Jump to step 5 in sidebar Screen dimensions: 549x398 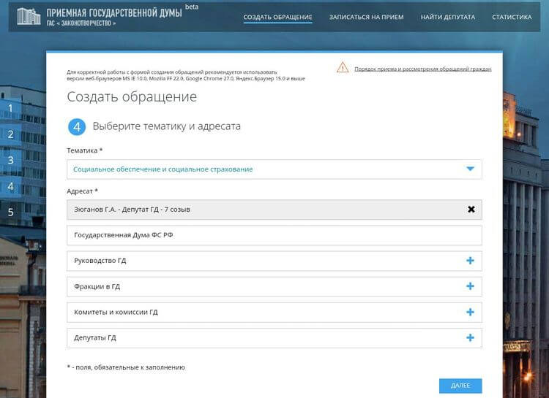point(10,213)
